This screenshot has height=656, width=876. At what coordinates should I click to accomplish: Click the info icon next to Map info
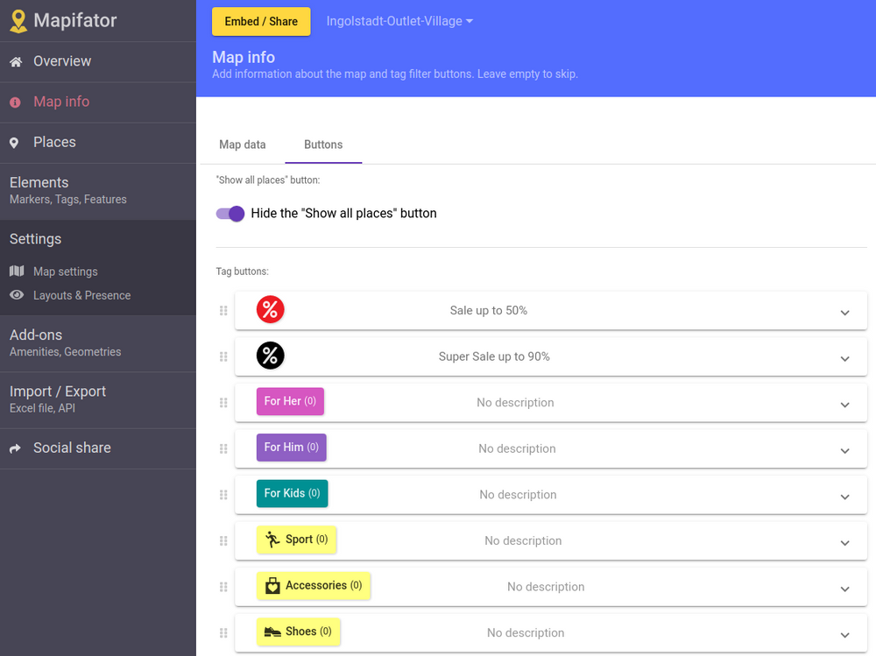pos(14,102)
